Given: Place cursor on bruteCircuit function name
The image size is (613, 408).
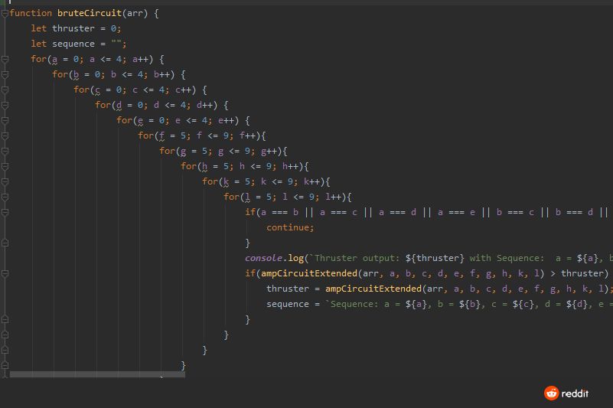Looking at the screenshot, I should 89,13.
